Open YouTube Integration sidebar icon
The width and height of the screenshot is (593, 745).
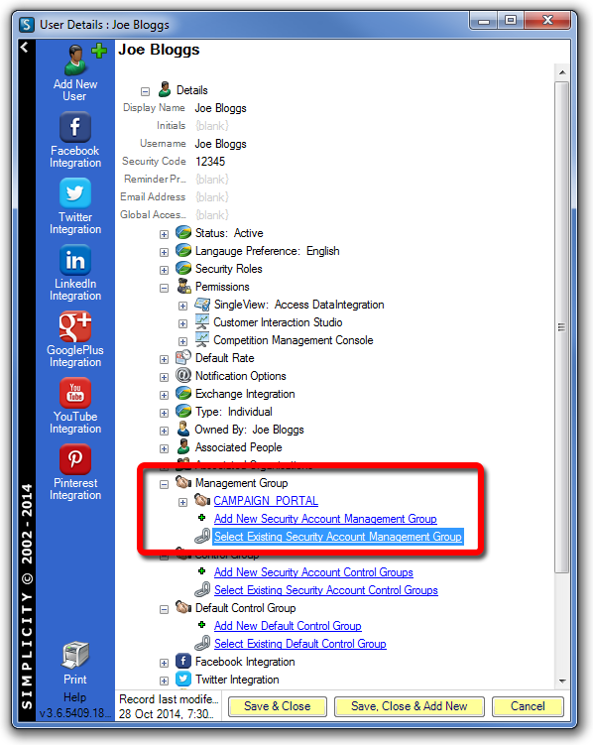pos(75,393)
